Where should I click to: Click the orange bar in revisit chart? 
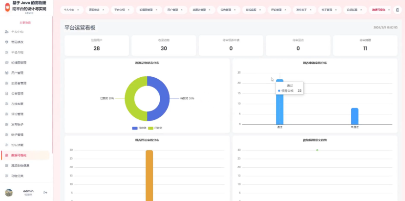click(x=149, y=176)
